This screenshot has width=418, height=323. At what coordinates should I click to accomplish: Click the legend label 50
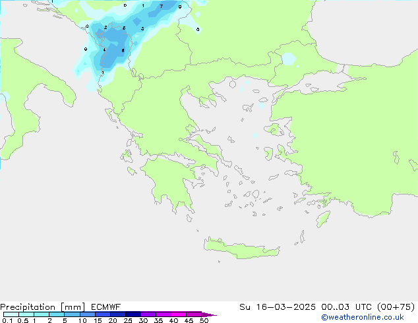coord(204,320)
